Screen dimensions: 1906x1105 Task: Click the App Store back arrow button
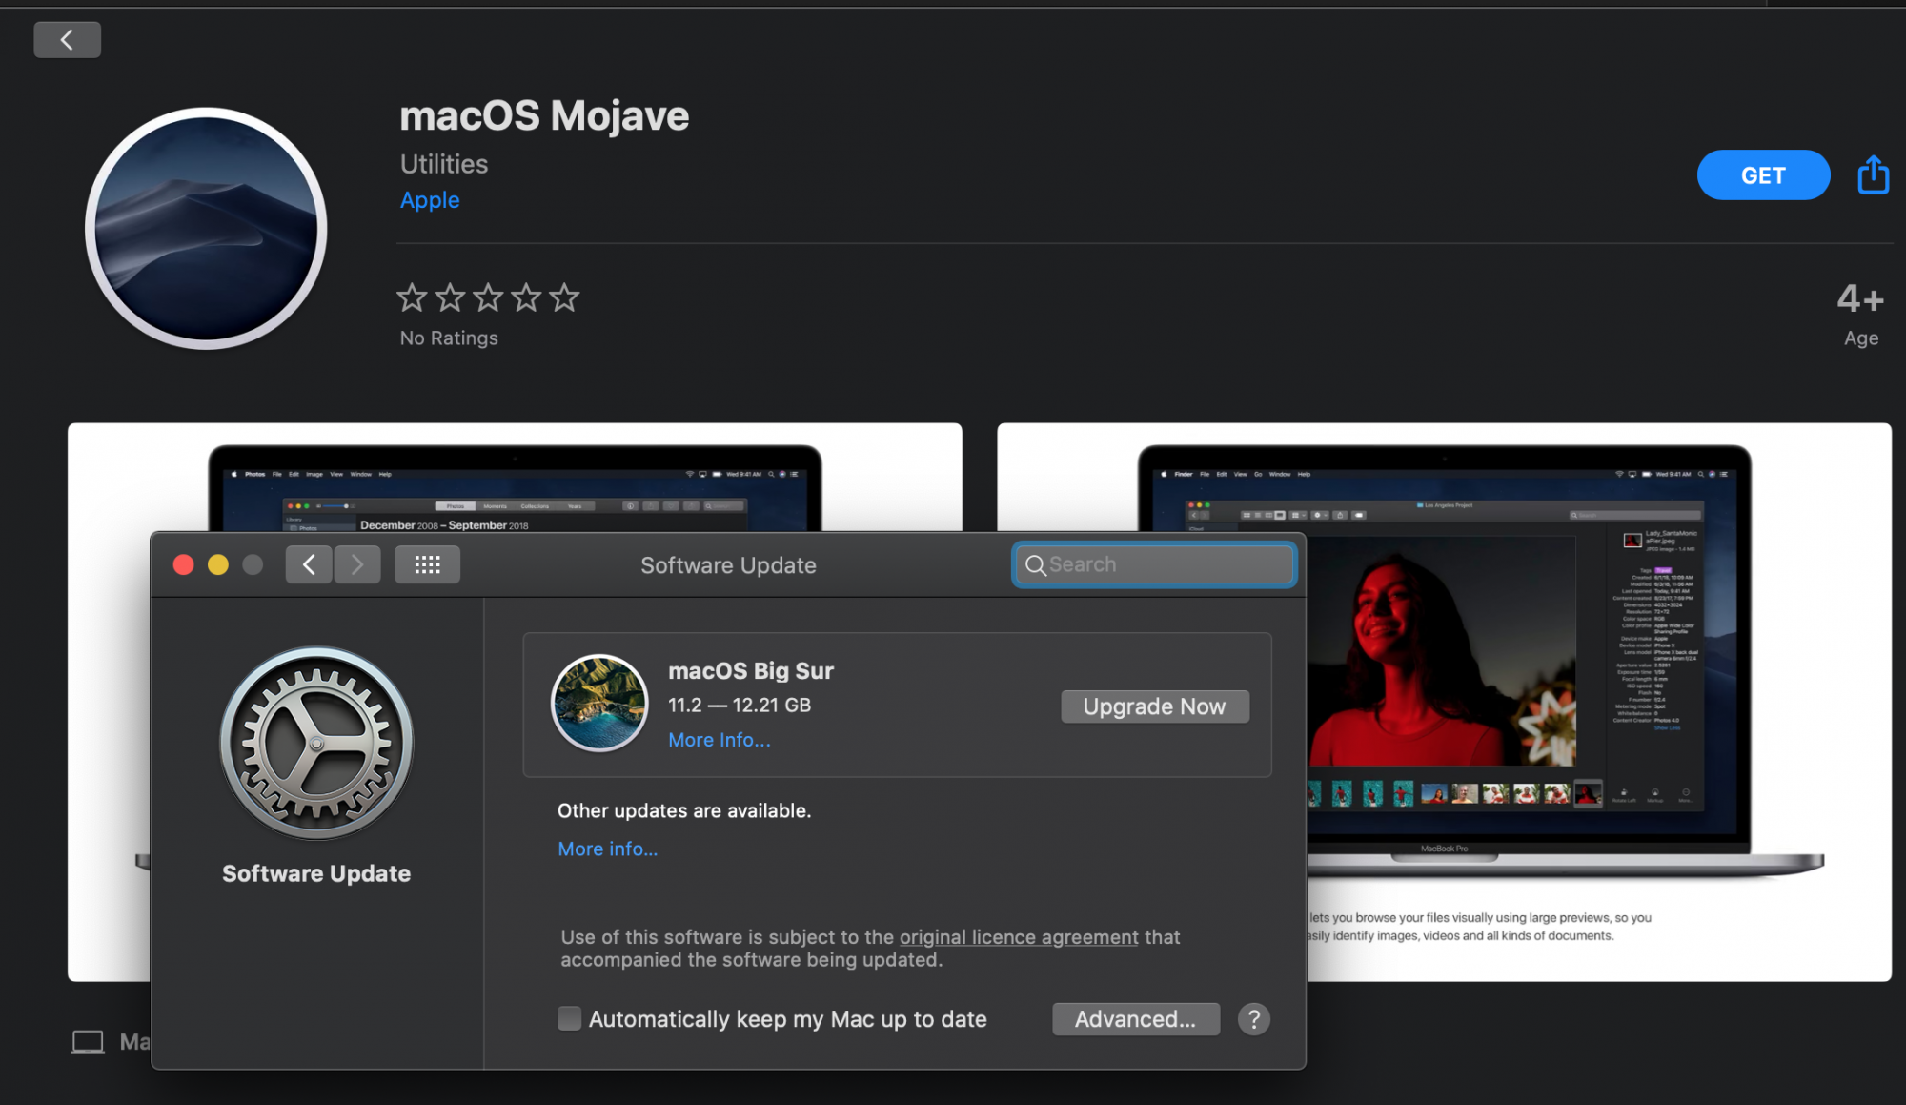pyautogui.click(x=67, y=40)
